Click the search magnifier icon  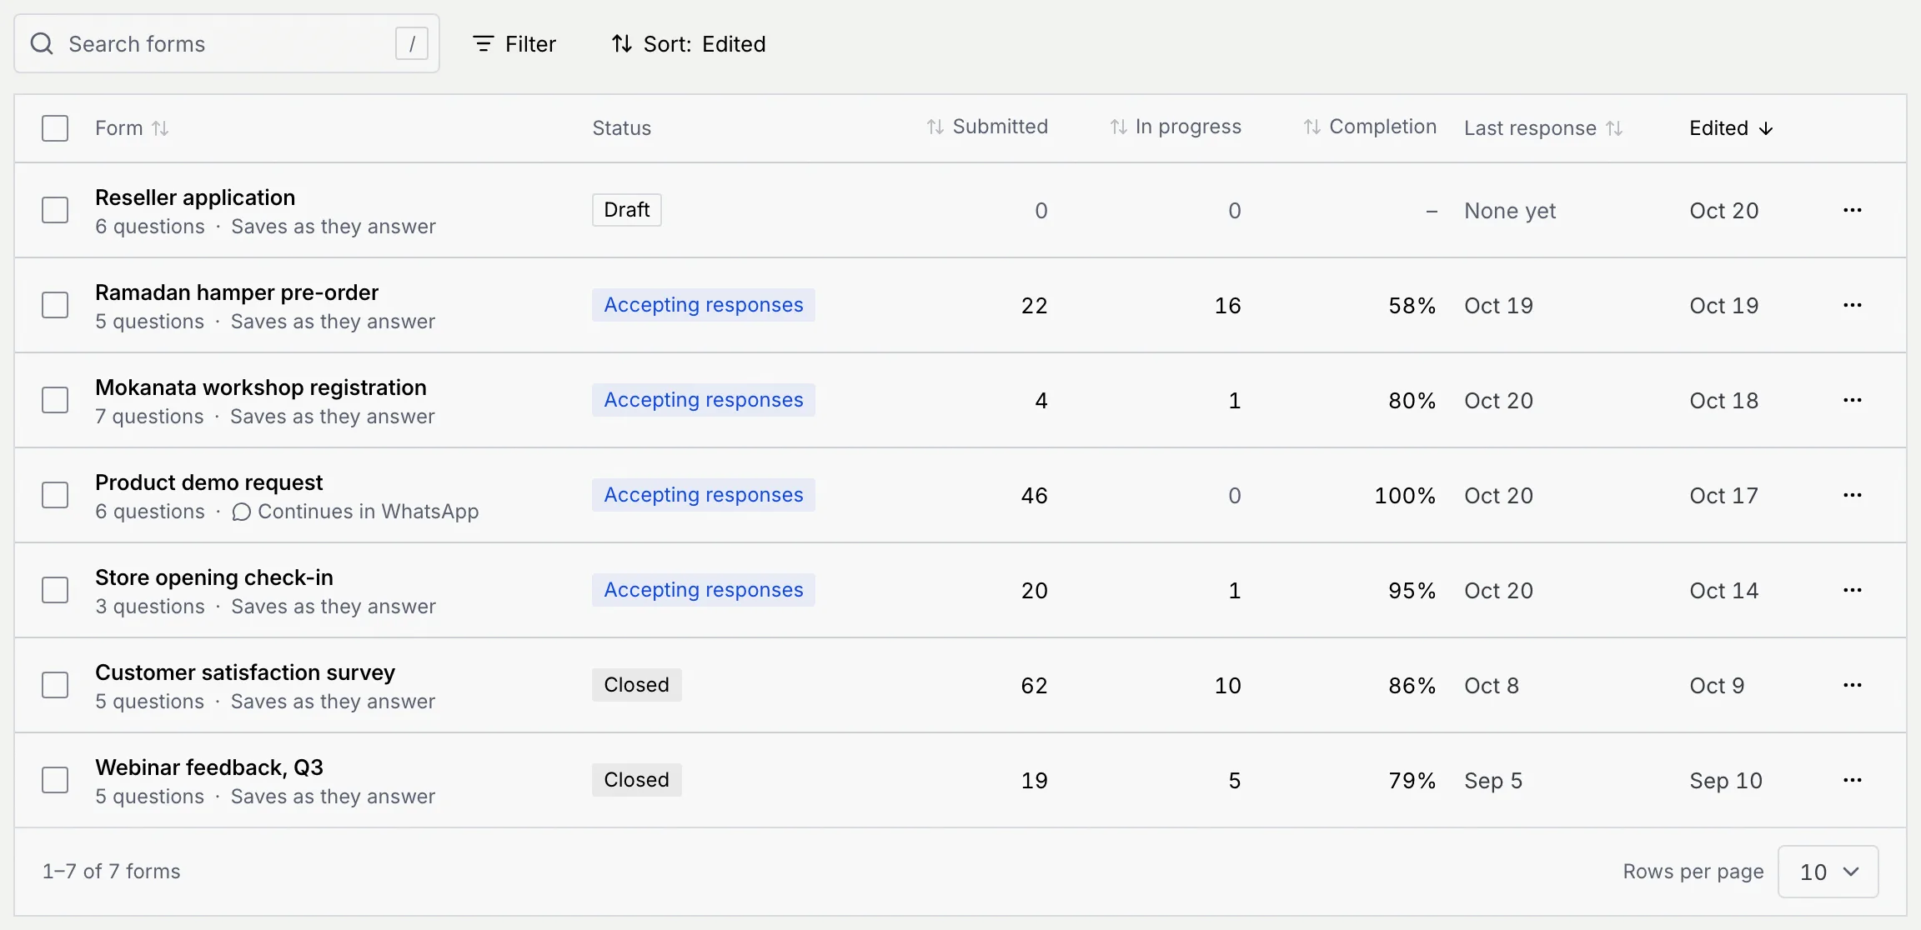coord(42,43)
